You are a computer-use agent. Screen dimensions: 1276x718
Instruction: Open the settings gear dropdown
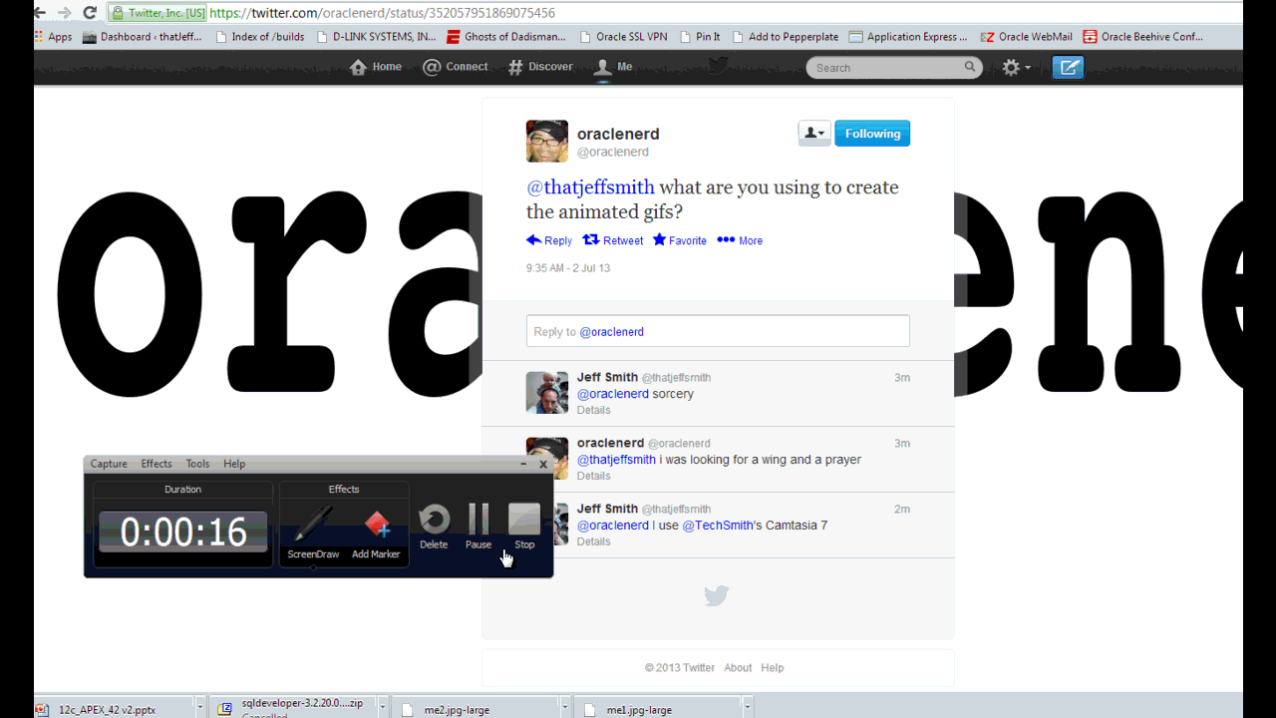coord(1016,68)
